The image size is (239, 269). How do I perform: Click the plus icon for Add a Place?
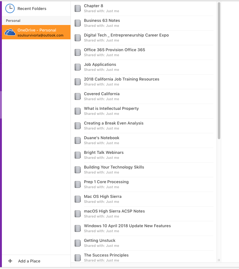pos(10,261)
